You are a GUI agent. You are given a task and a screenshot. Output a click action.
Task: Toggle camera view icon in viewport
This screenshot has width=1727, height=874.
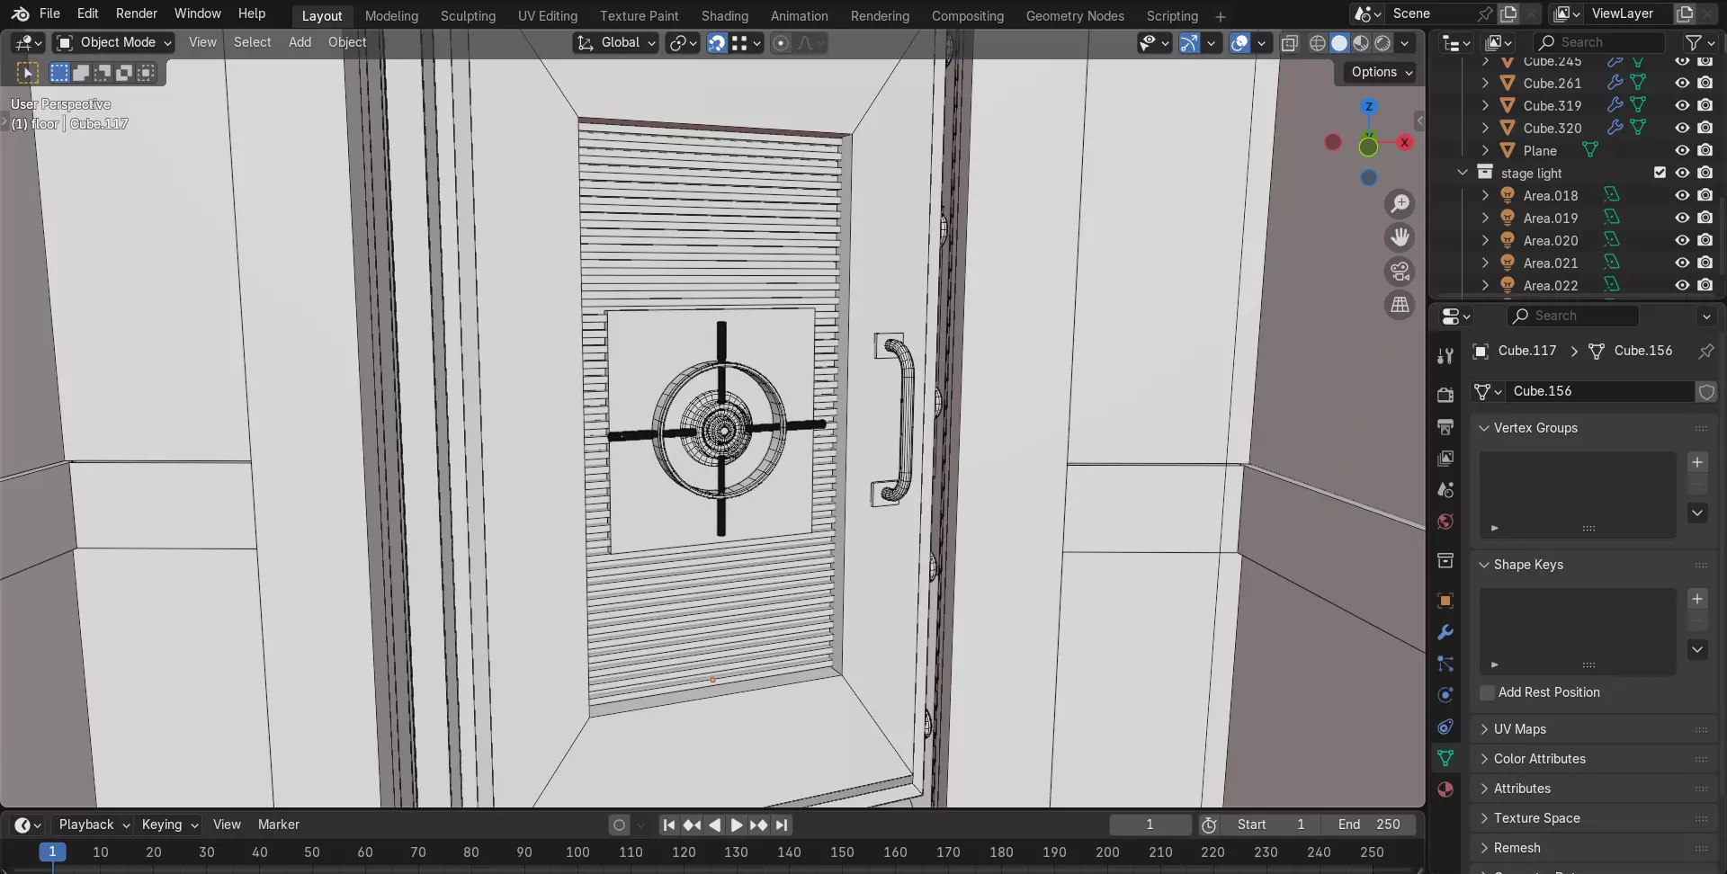coord(1400,272)
